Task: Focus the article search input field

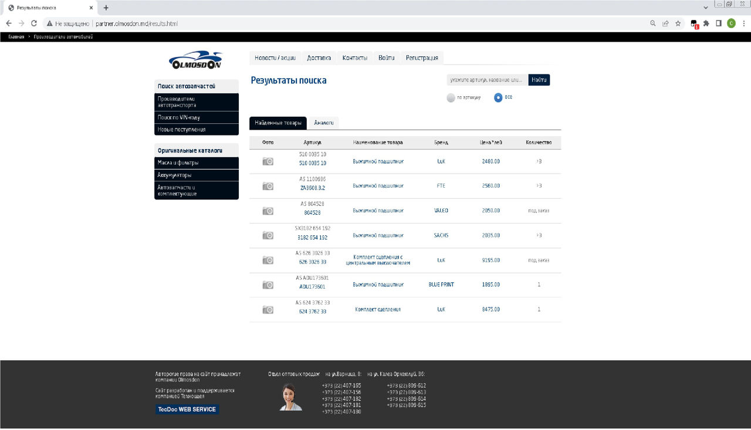Action: pyautogui.click(x=487, y=80)
